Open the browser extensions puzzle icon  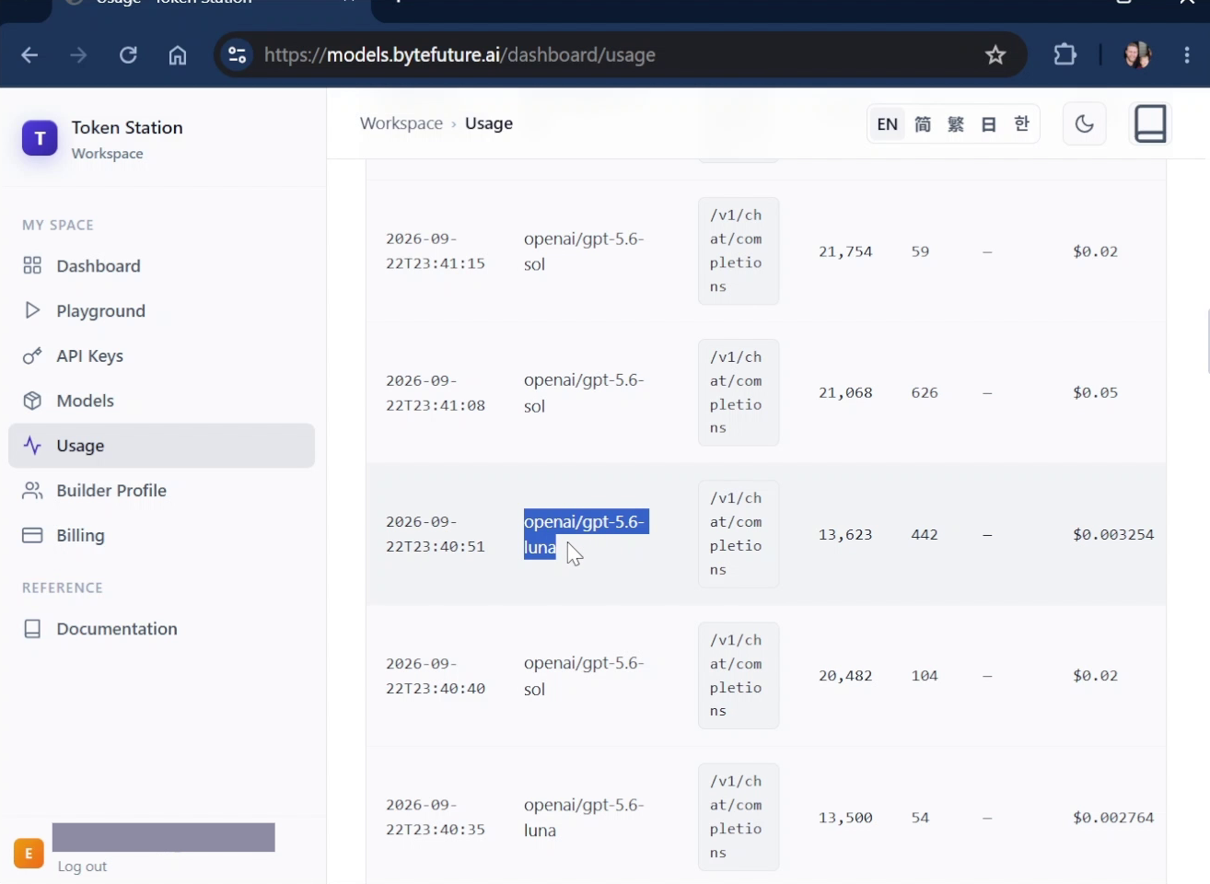(1065, 55)
